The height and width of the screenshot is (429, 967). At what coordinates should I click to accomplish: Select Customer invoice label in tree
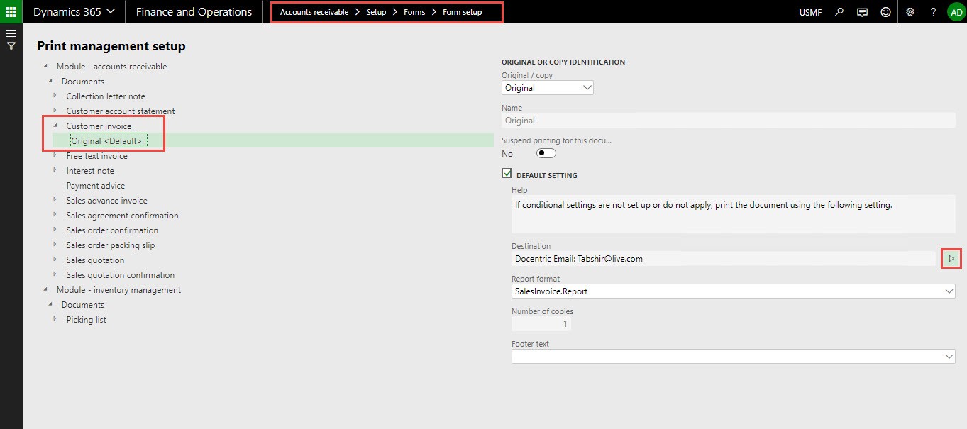click(x=99, y=126)
